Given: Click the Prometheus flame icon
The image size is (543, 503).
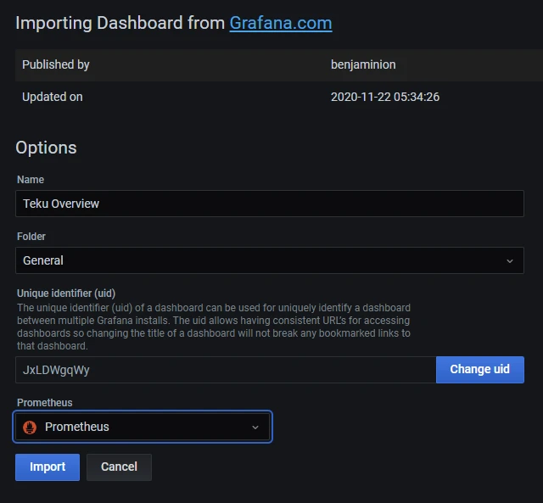Looking at the screenshot, I should pos(30,428).
